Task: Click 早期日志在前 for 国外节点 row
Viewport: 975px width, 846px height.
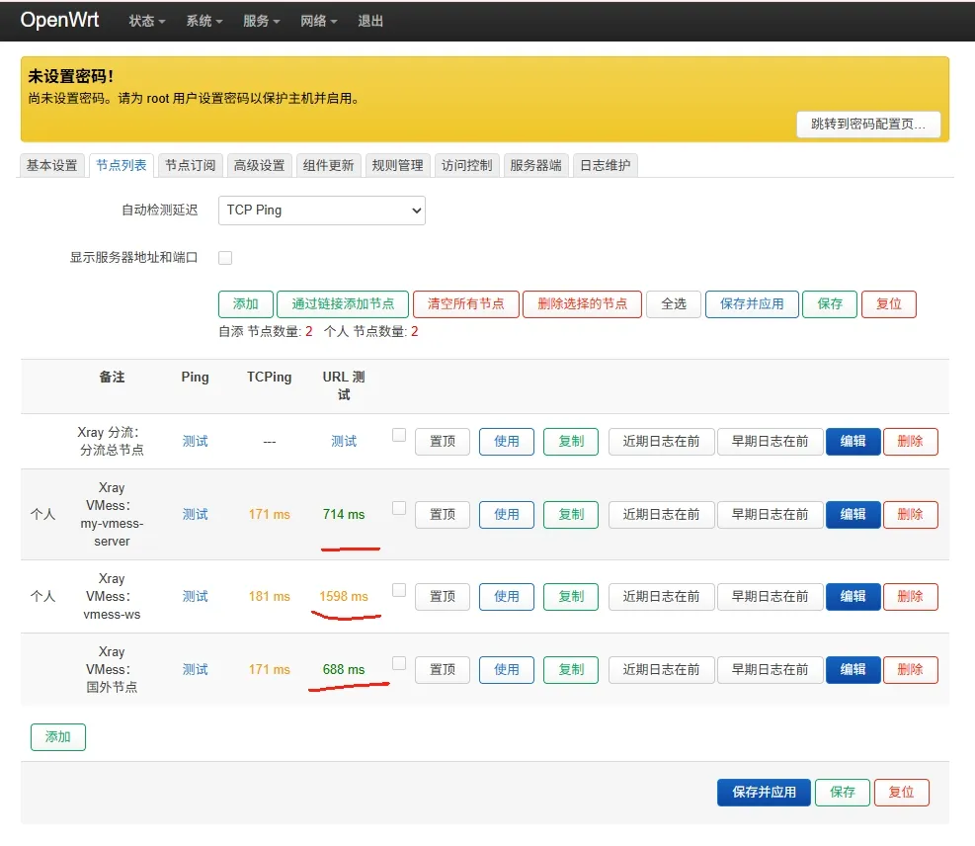Action: point(770,670)
